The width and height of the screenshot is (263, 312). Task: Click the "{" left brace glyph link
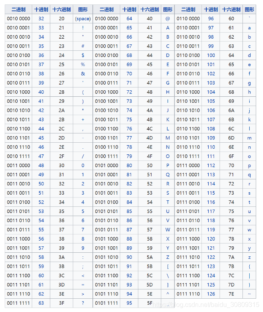(249, 266)
